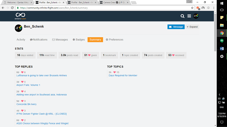Click the 53 hearts received stat
The image size is (227, 127).
176,55
